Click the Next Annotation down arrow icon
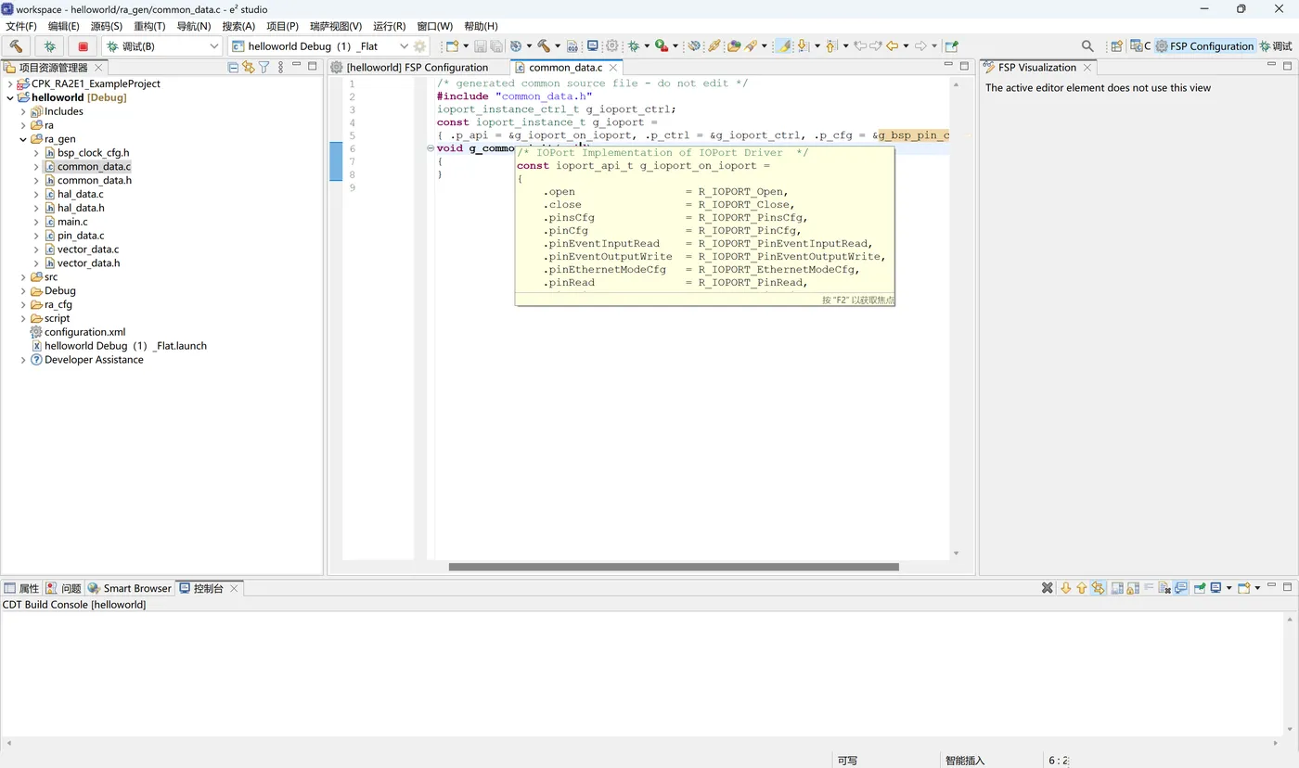The width and height of the screenshot is (1299, 768). coord(803,45)
